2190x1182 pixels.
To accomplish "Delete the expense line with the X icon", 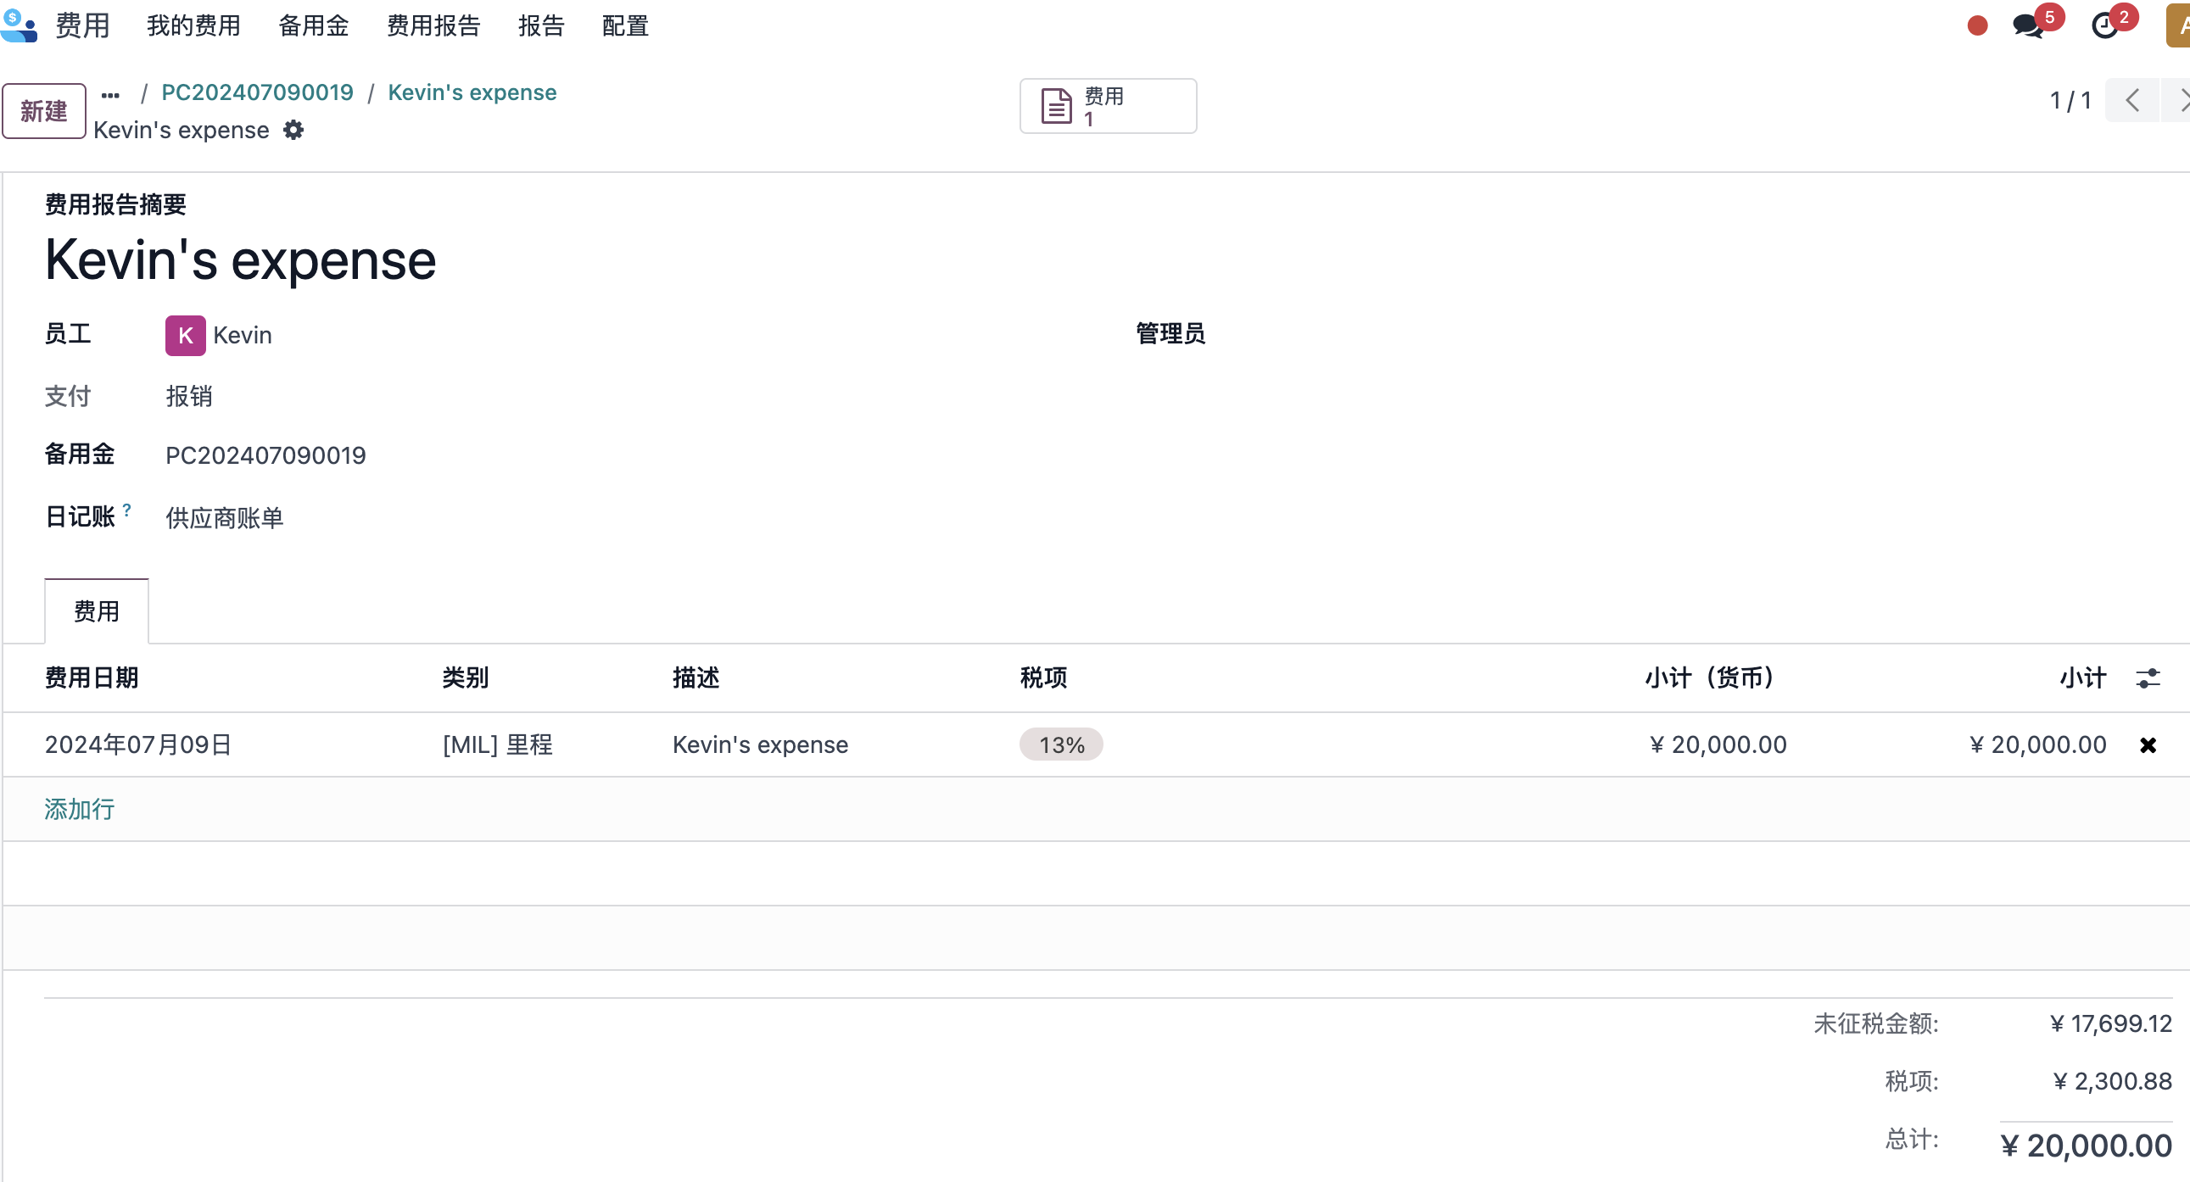I will click(2148, 745).
